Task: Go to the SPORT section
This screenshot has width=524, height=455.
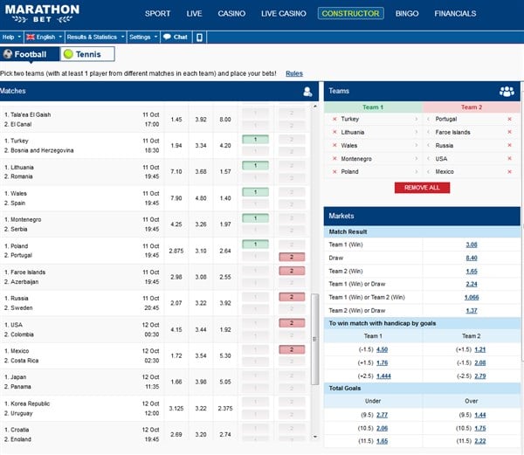Action: coord(157,14)
